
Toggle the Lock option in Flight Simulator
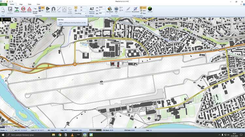click(x=143, y=7)
